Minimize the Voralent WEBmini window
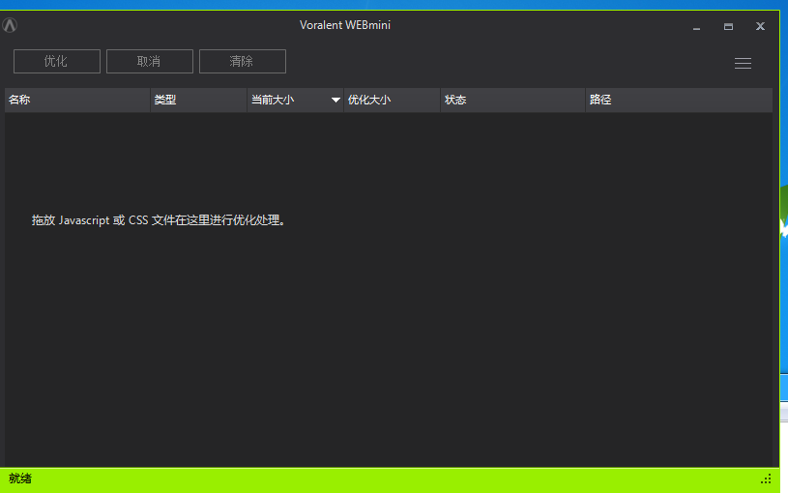Image resolution: width=788 pixels, height=493 pixels. click(x=696, y=27)
